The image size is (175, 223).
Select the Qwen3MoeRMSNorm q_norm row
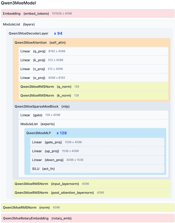click(x=93, y=87)
